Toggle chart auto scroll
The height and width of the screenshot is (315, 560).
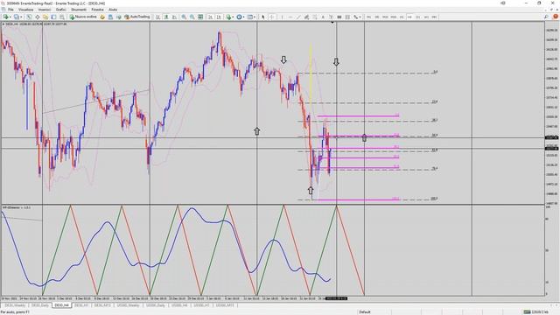pos(210,17)
